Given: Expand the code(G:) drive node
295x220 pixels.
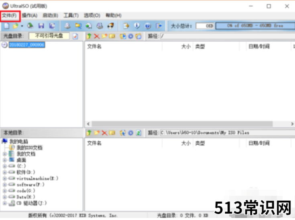Looking at the screenshot, I should point(5,191).
